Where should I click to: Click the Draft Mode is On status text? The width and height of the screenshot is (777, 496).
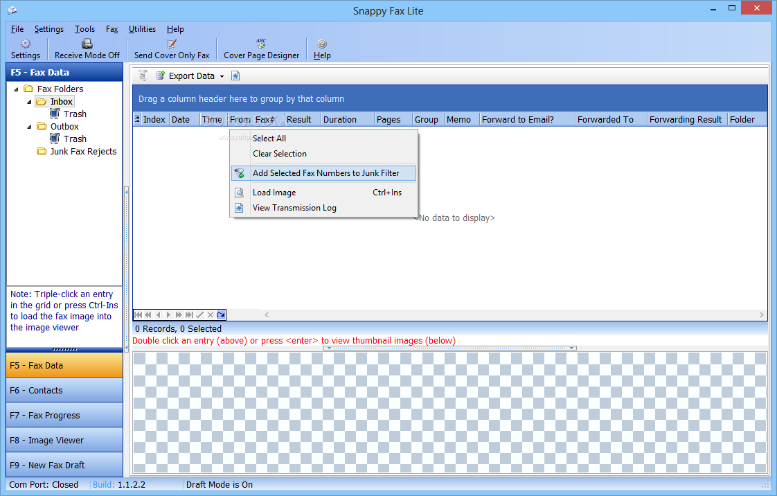coord(220,485)
